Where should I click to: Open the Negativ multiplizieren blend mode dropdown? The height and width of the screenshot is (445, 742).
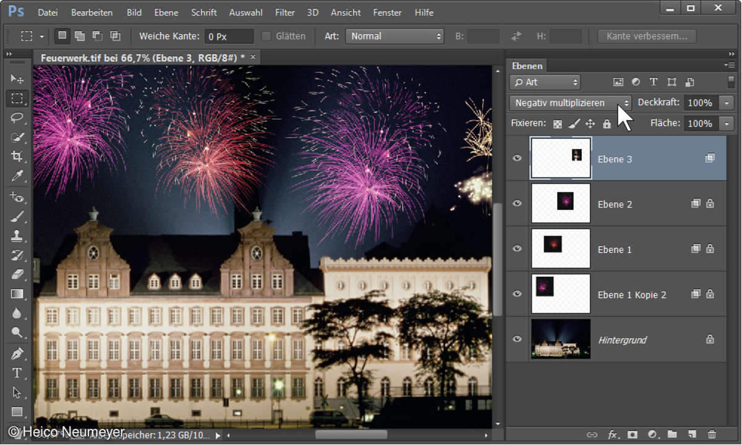pyautogui.click(x=571, y=103)
